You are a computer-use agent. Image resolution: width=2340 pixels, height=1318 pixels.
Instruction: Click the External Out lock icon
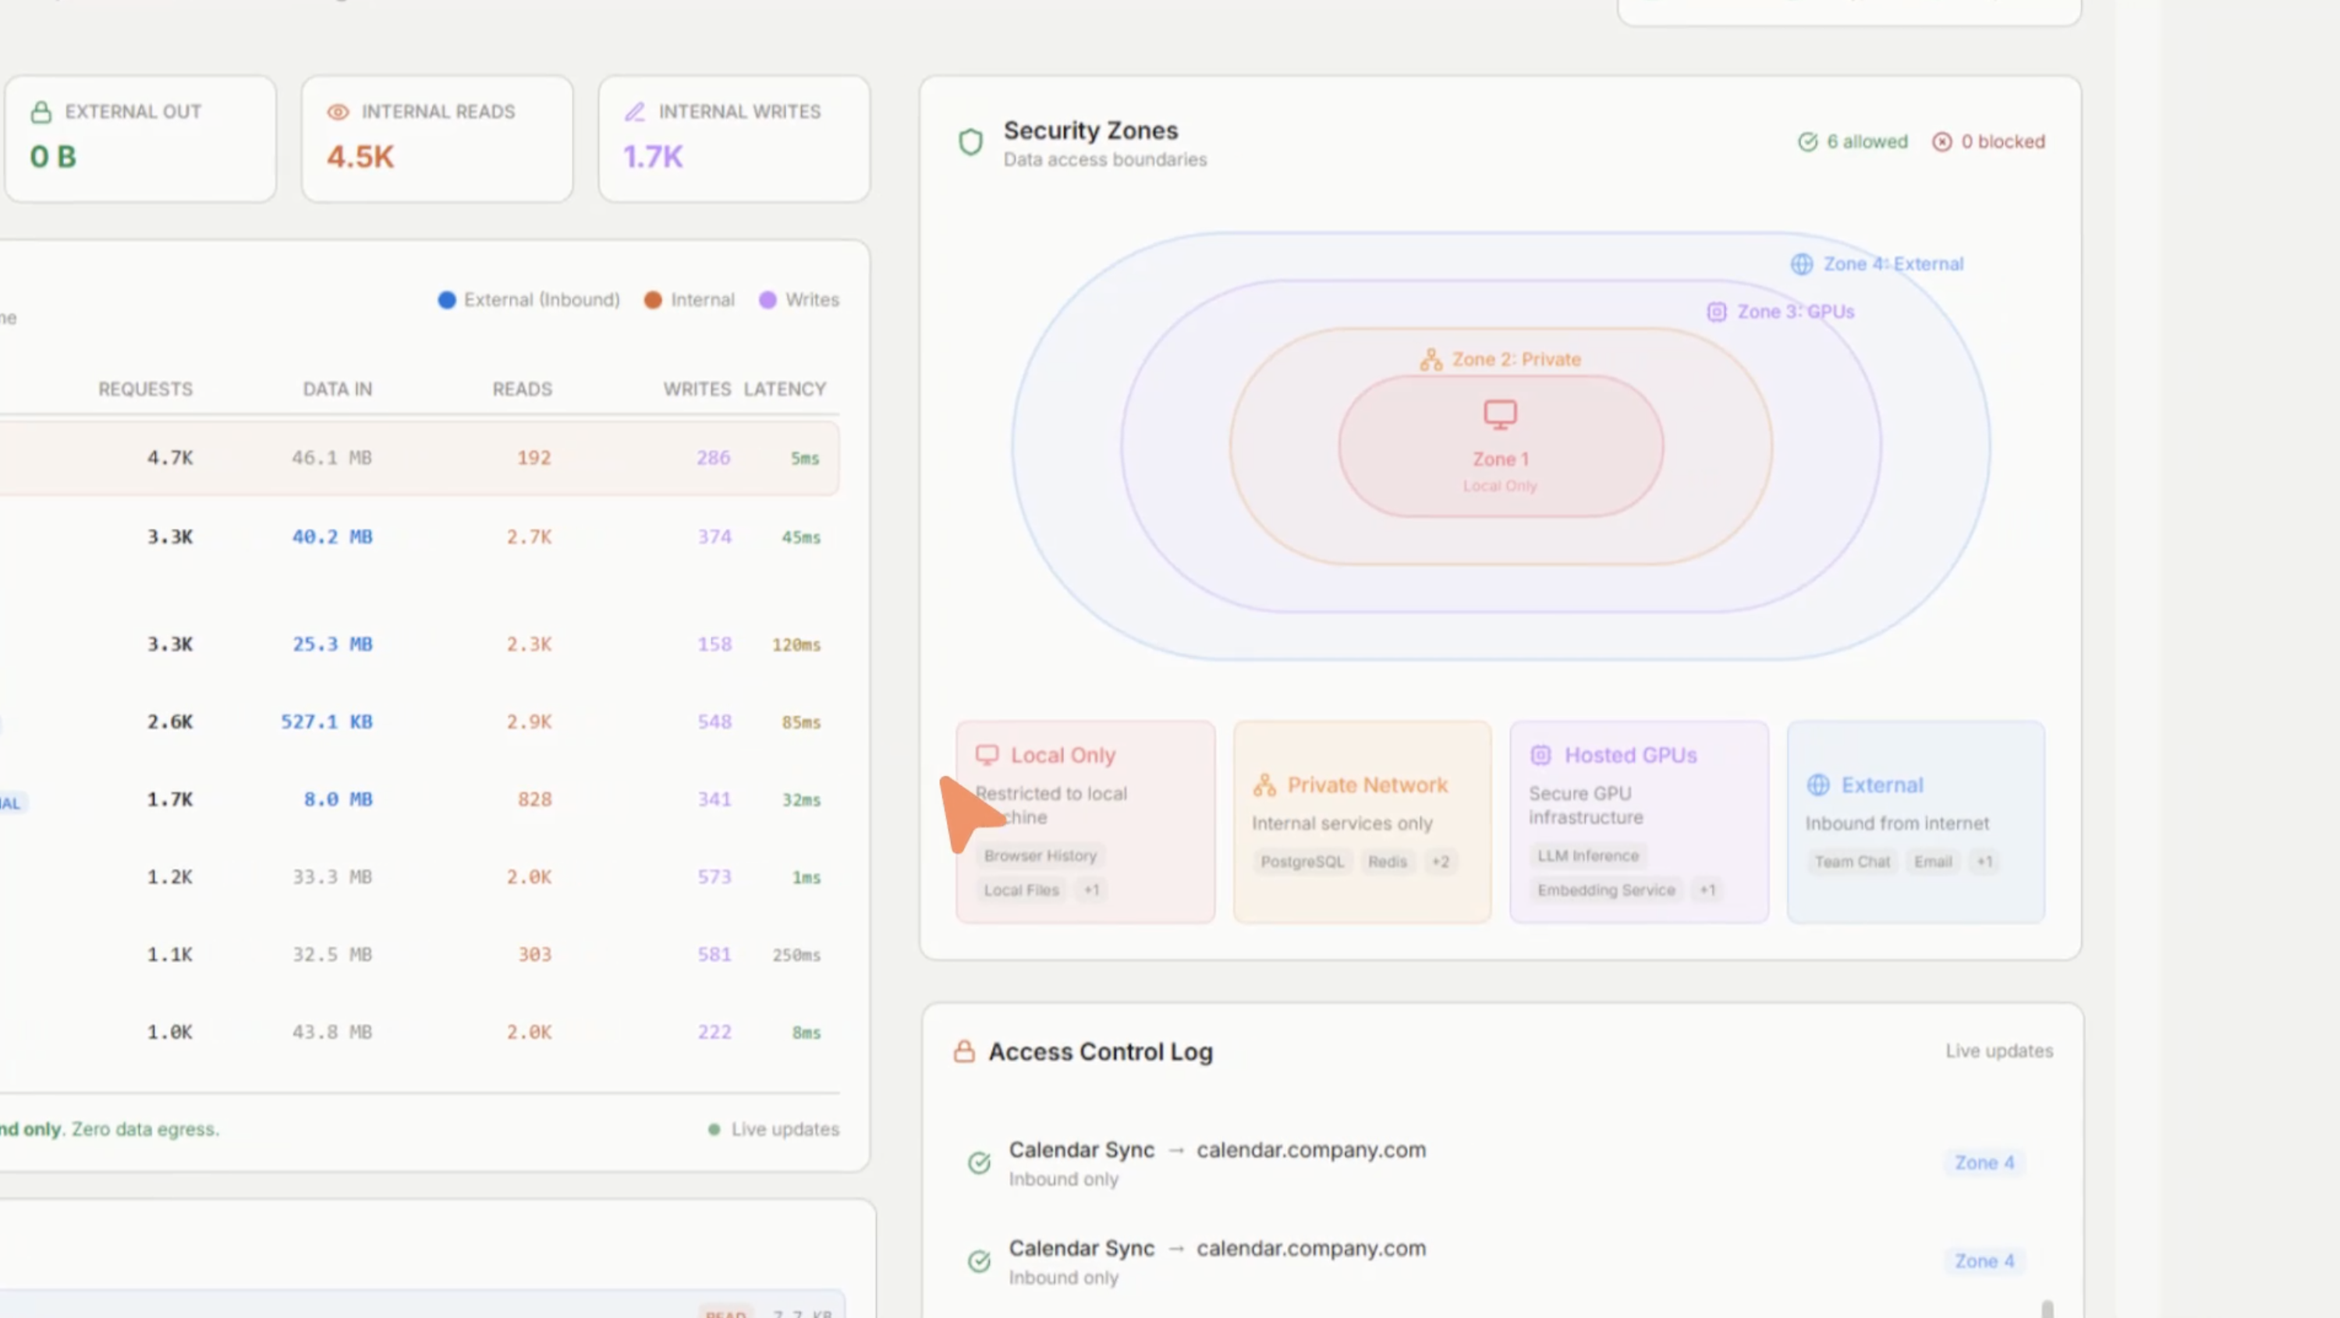pos(41,112)
